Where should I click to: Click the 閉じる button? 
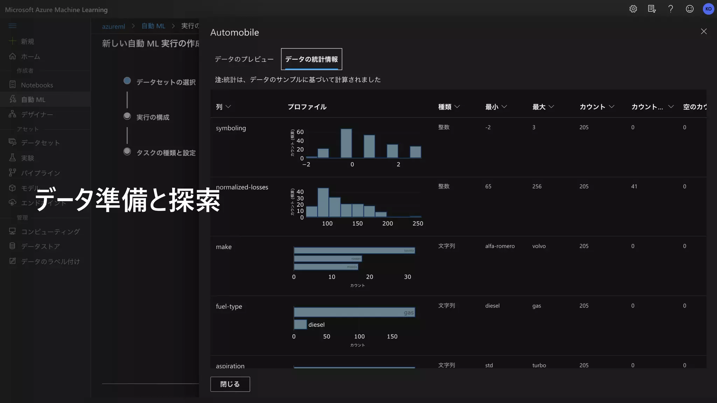(x=230, y=384)
